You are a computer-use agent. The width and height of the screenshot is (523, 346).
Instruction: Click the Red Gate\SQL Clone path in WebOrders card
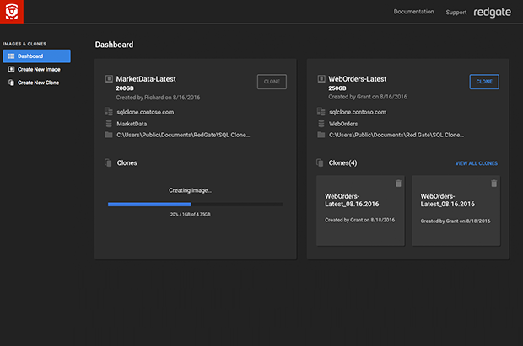coord(396,135)
